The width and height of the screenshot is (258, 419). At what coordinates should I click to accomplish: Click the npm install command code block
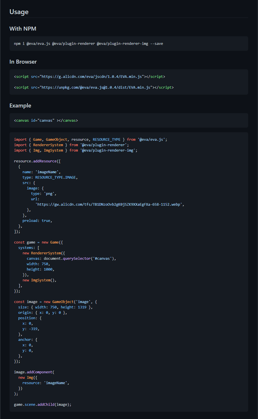88,44
